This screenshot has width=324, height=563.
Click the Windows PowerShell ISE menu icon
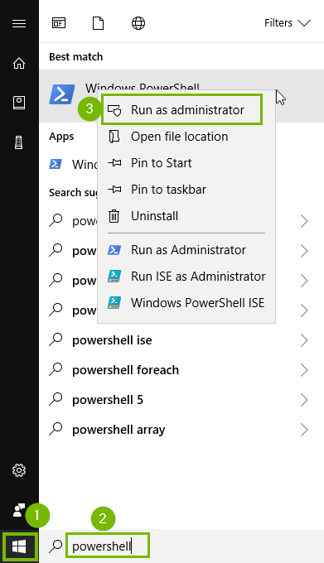tap(114, 303)
